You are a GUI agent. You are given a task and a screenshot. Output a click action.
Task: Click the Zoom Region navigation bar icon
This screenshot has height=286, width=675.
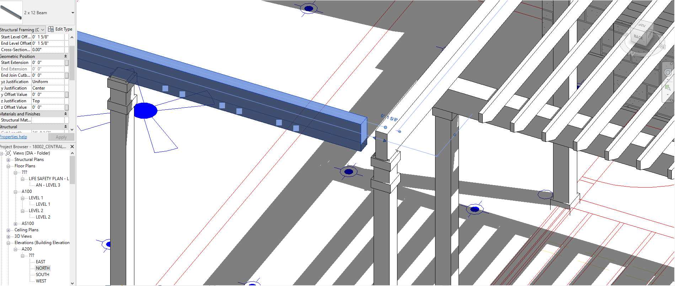point(668,87)
